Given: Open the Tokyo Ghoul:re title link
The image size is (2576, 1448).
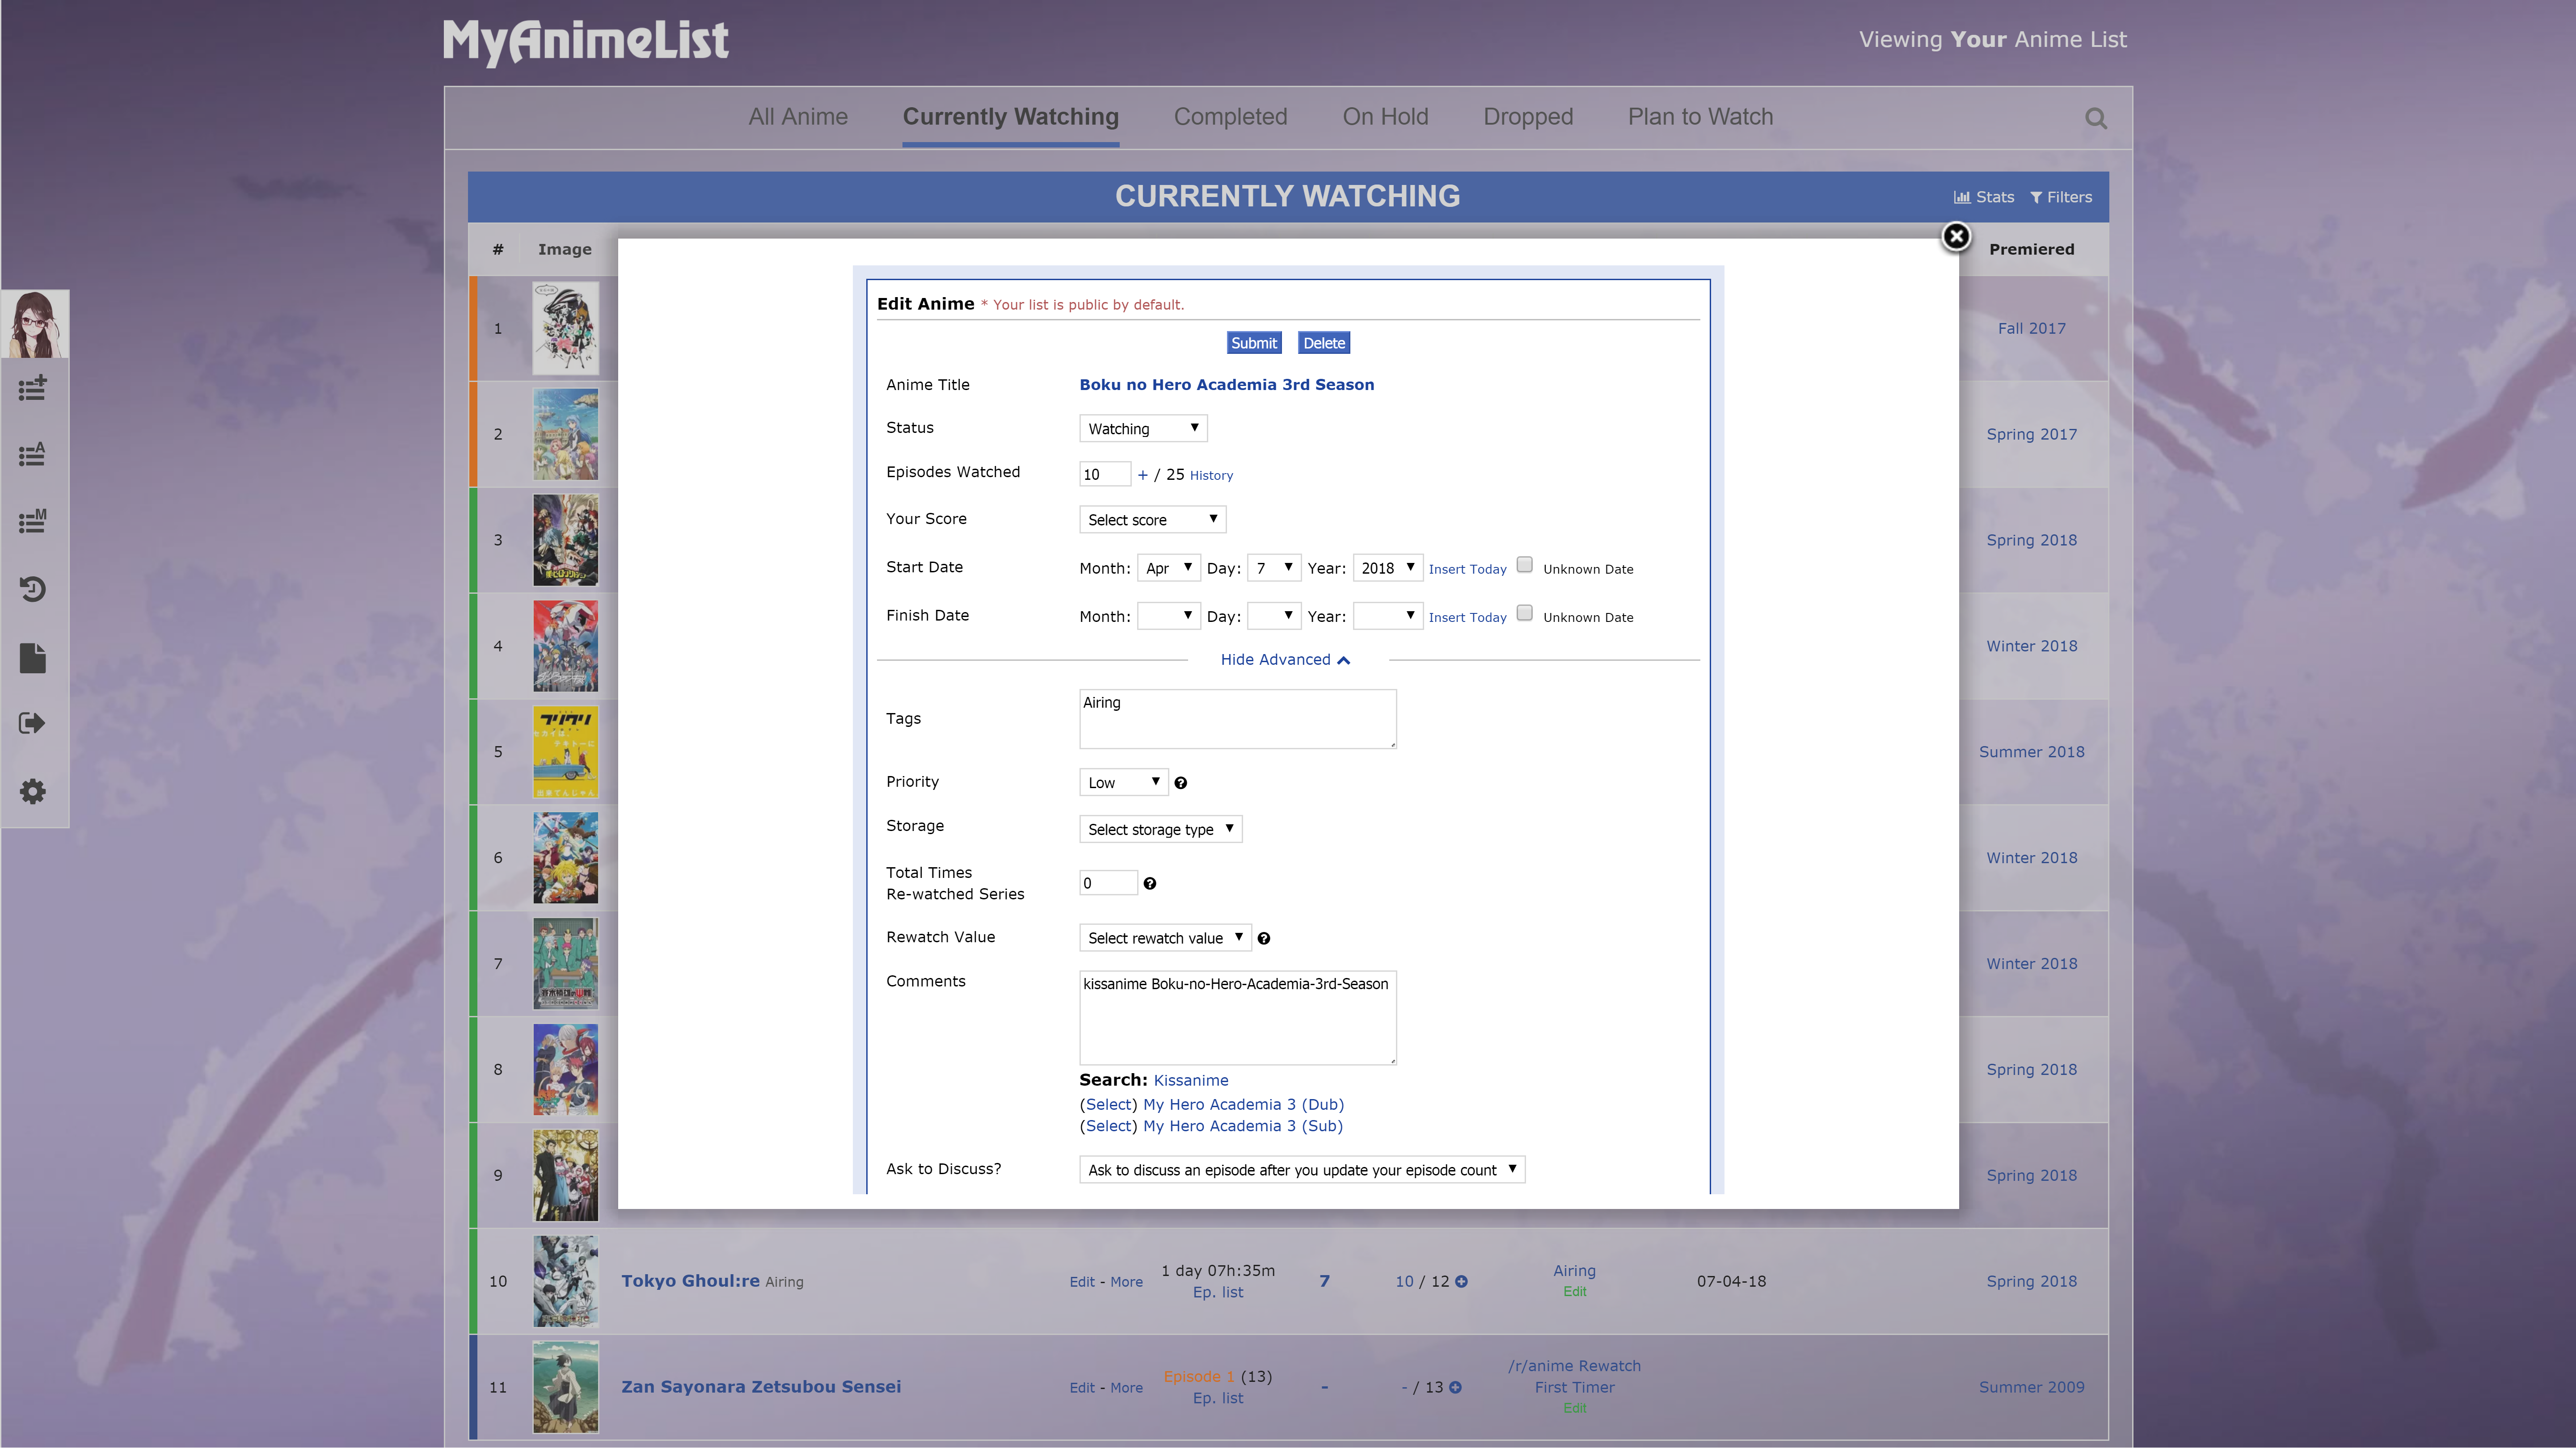Looking at the screenshot, I should [690, 1281].
